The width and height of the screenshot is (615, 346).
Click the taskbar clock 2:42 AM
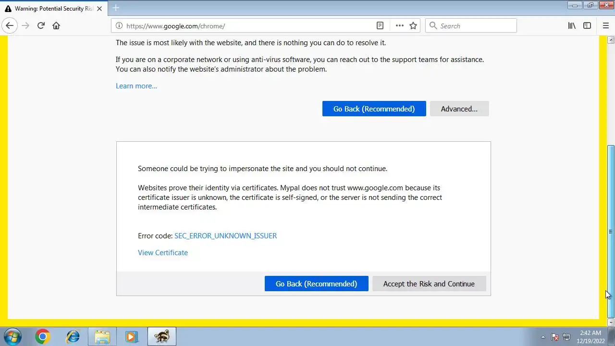(x=590, y=333)
